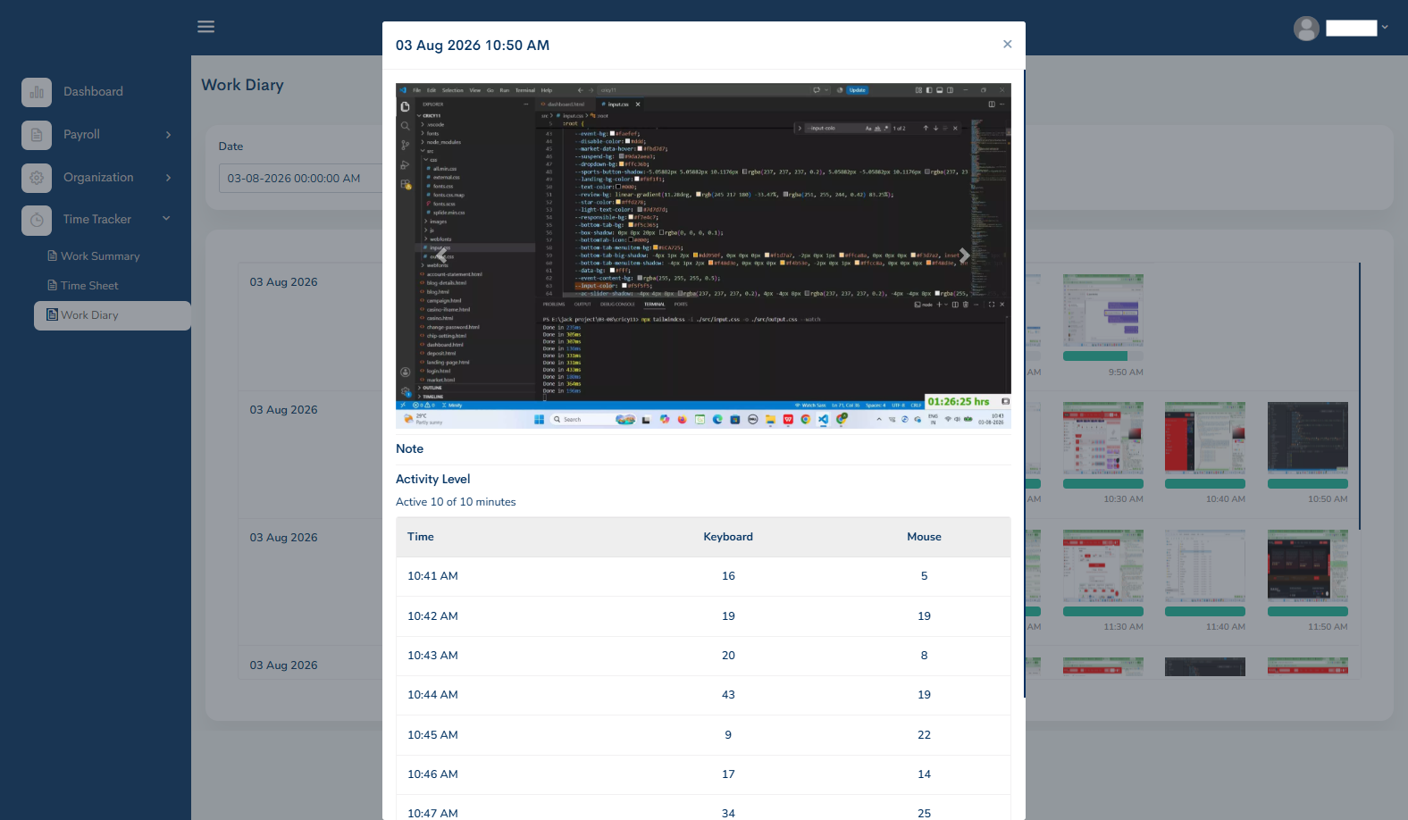The width and height of the screenshot is (1408, 820).
Task: Show the previous screenshot in the carousel
Action: click(441, 255)
